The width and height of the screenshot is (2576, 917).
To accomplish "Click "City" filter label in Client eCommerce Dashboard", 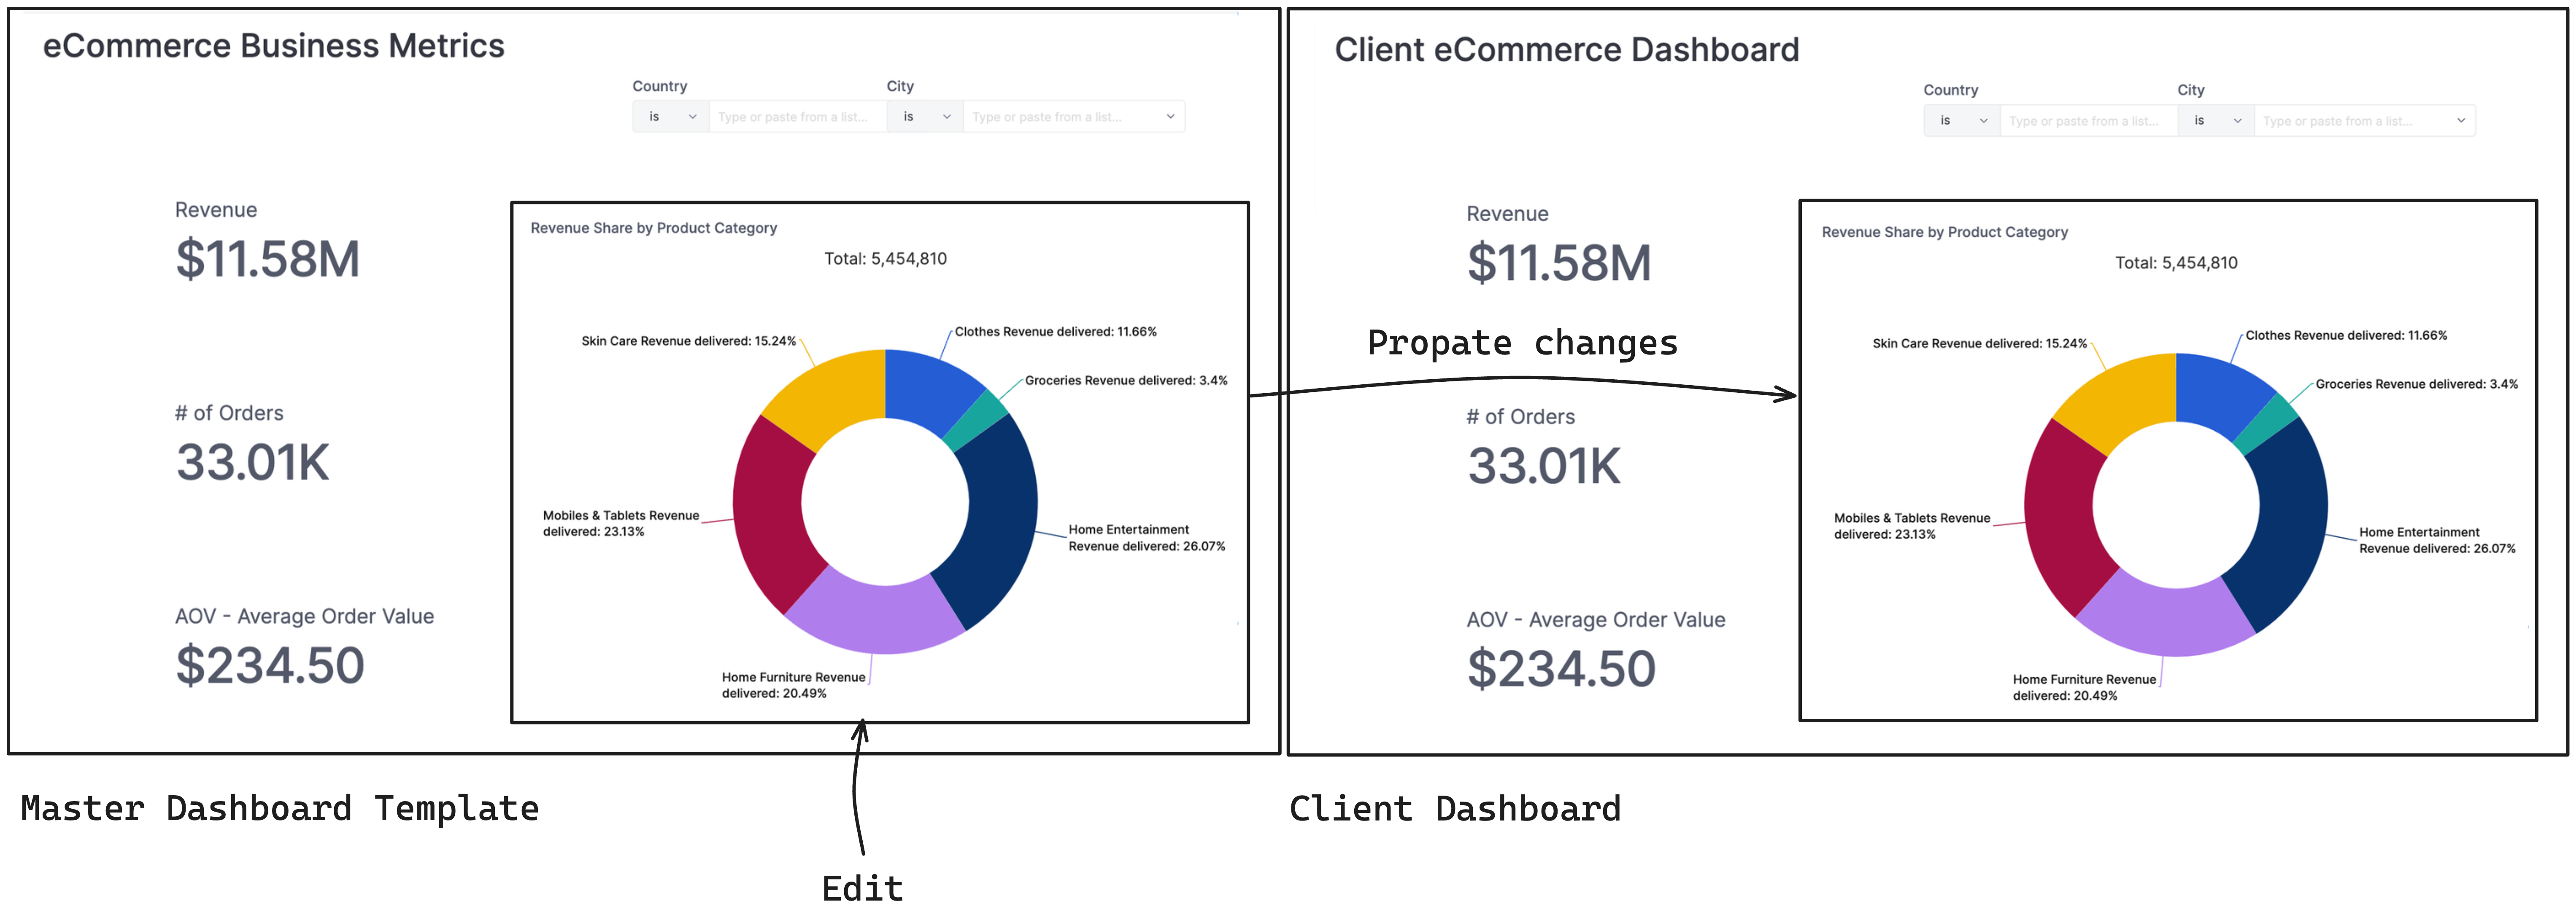I will [x=2191, y=91].
